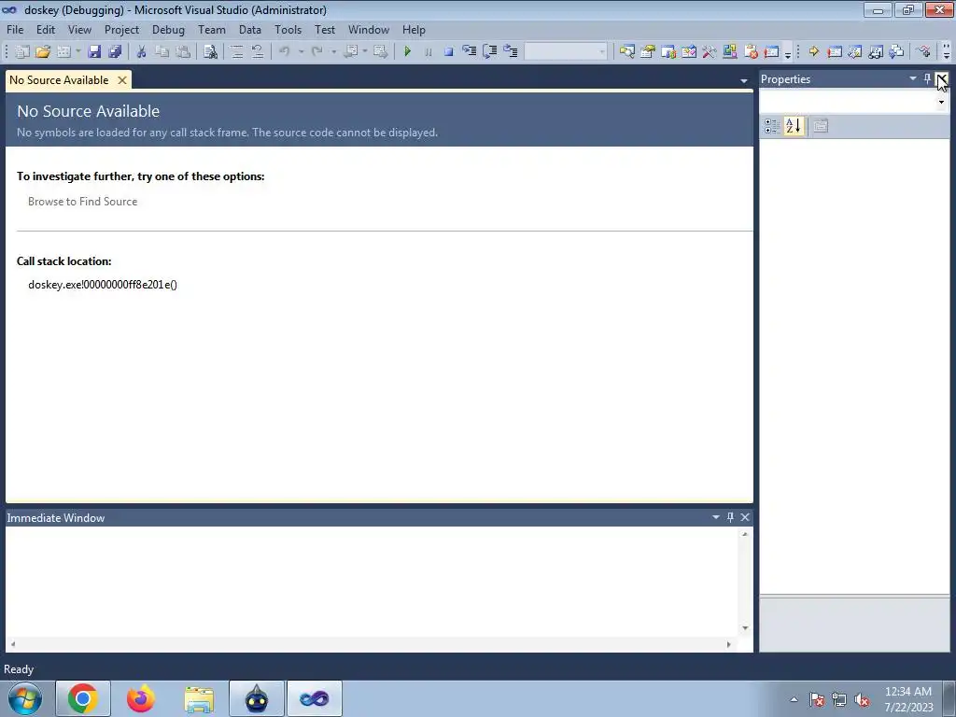Open the Window menu
956x717 pixels.
pos(369,29)
